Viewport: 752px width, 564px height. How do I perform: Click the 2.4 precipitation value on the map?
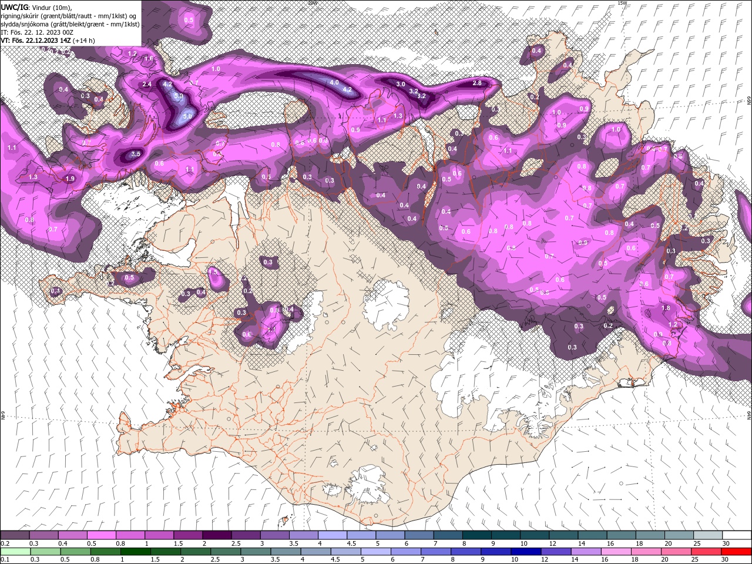pyautogui.click(x=147, y=85)
